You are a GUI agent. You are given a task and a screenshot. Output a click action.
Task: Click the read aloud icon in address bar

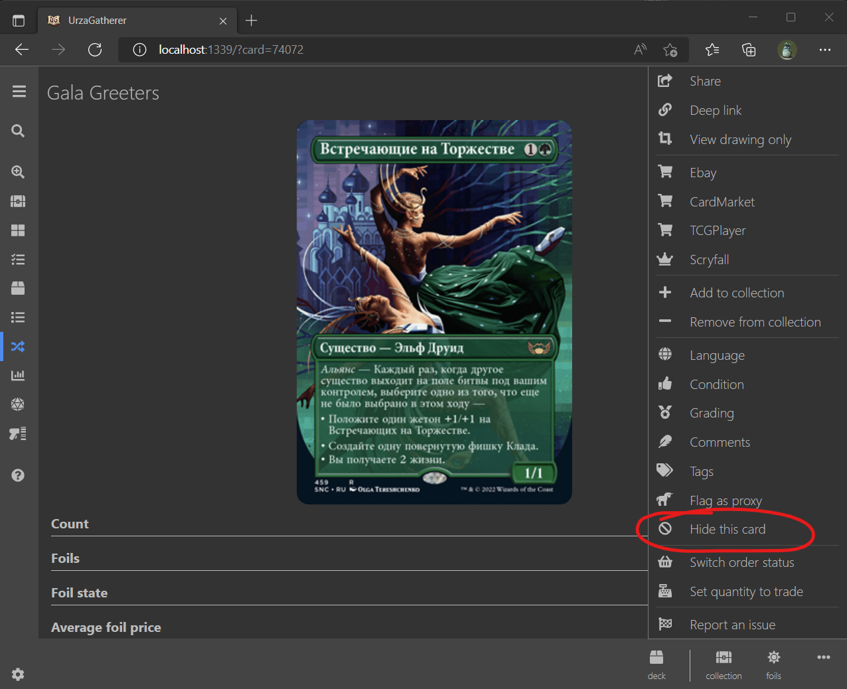[x=641, y=50]
